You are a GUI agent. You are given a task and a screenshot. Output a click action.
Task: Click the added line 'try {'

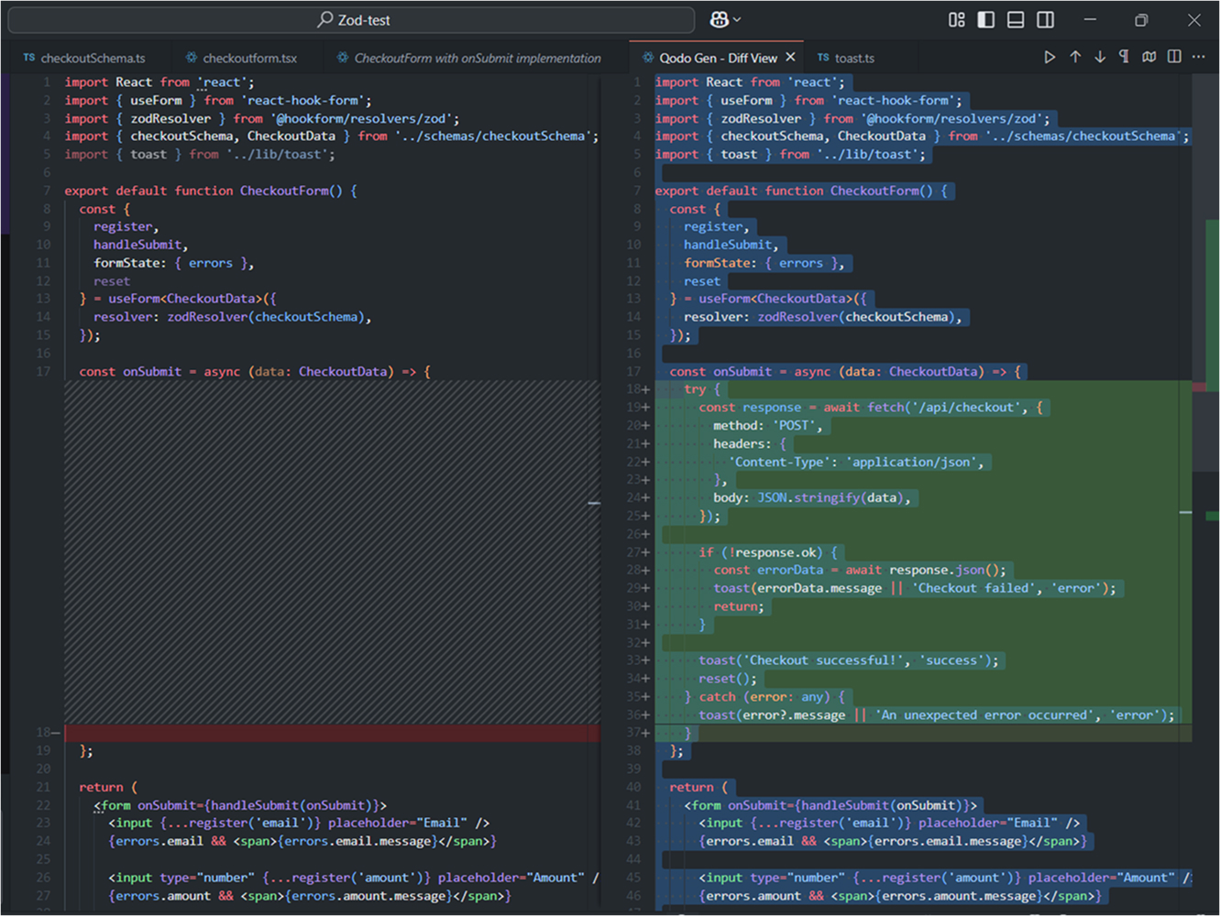coord(702,389)
